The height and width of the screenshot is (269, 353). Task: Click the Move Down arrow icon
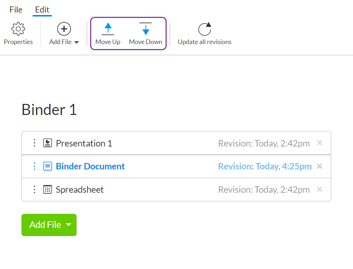coord(146,29)
